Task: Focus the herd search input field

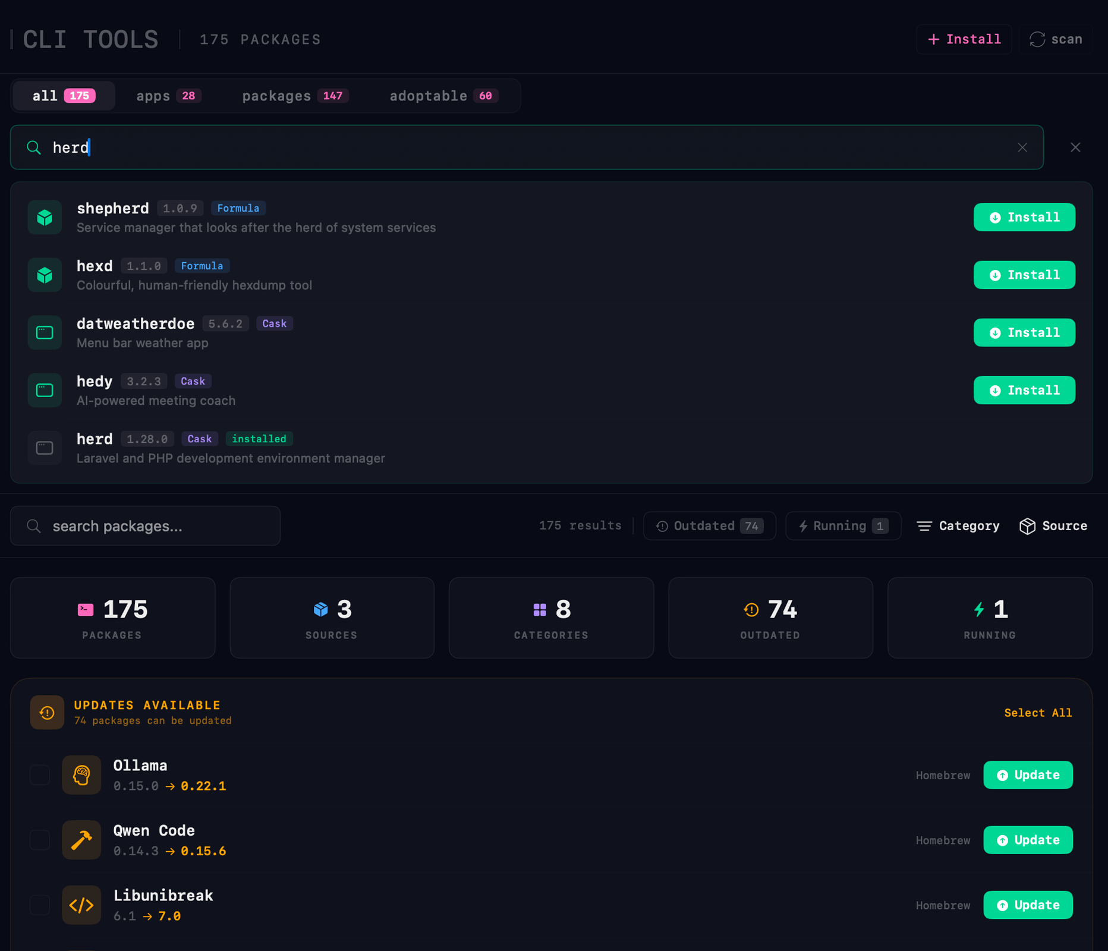Action: point(527,147)
